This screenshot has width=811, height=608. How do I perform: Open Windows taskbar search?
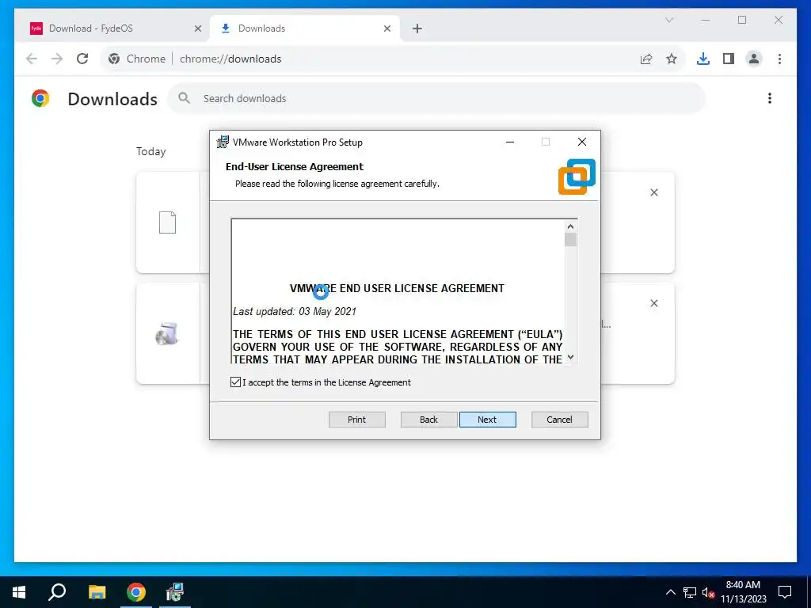(x=57, y=592)
